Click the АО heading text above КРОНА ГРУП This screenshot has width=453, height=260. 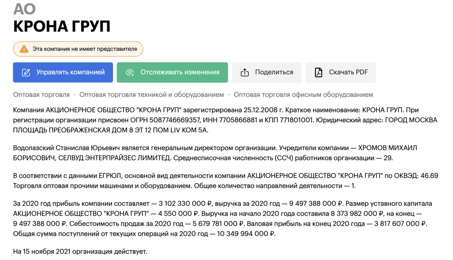pyautogui.click(x=24, y=9)
